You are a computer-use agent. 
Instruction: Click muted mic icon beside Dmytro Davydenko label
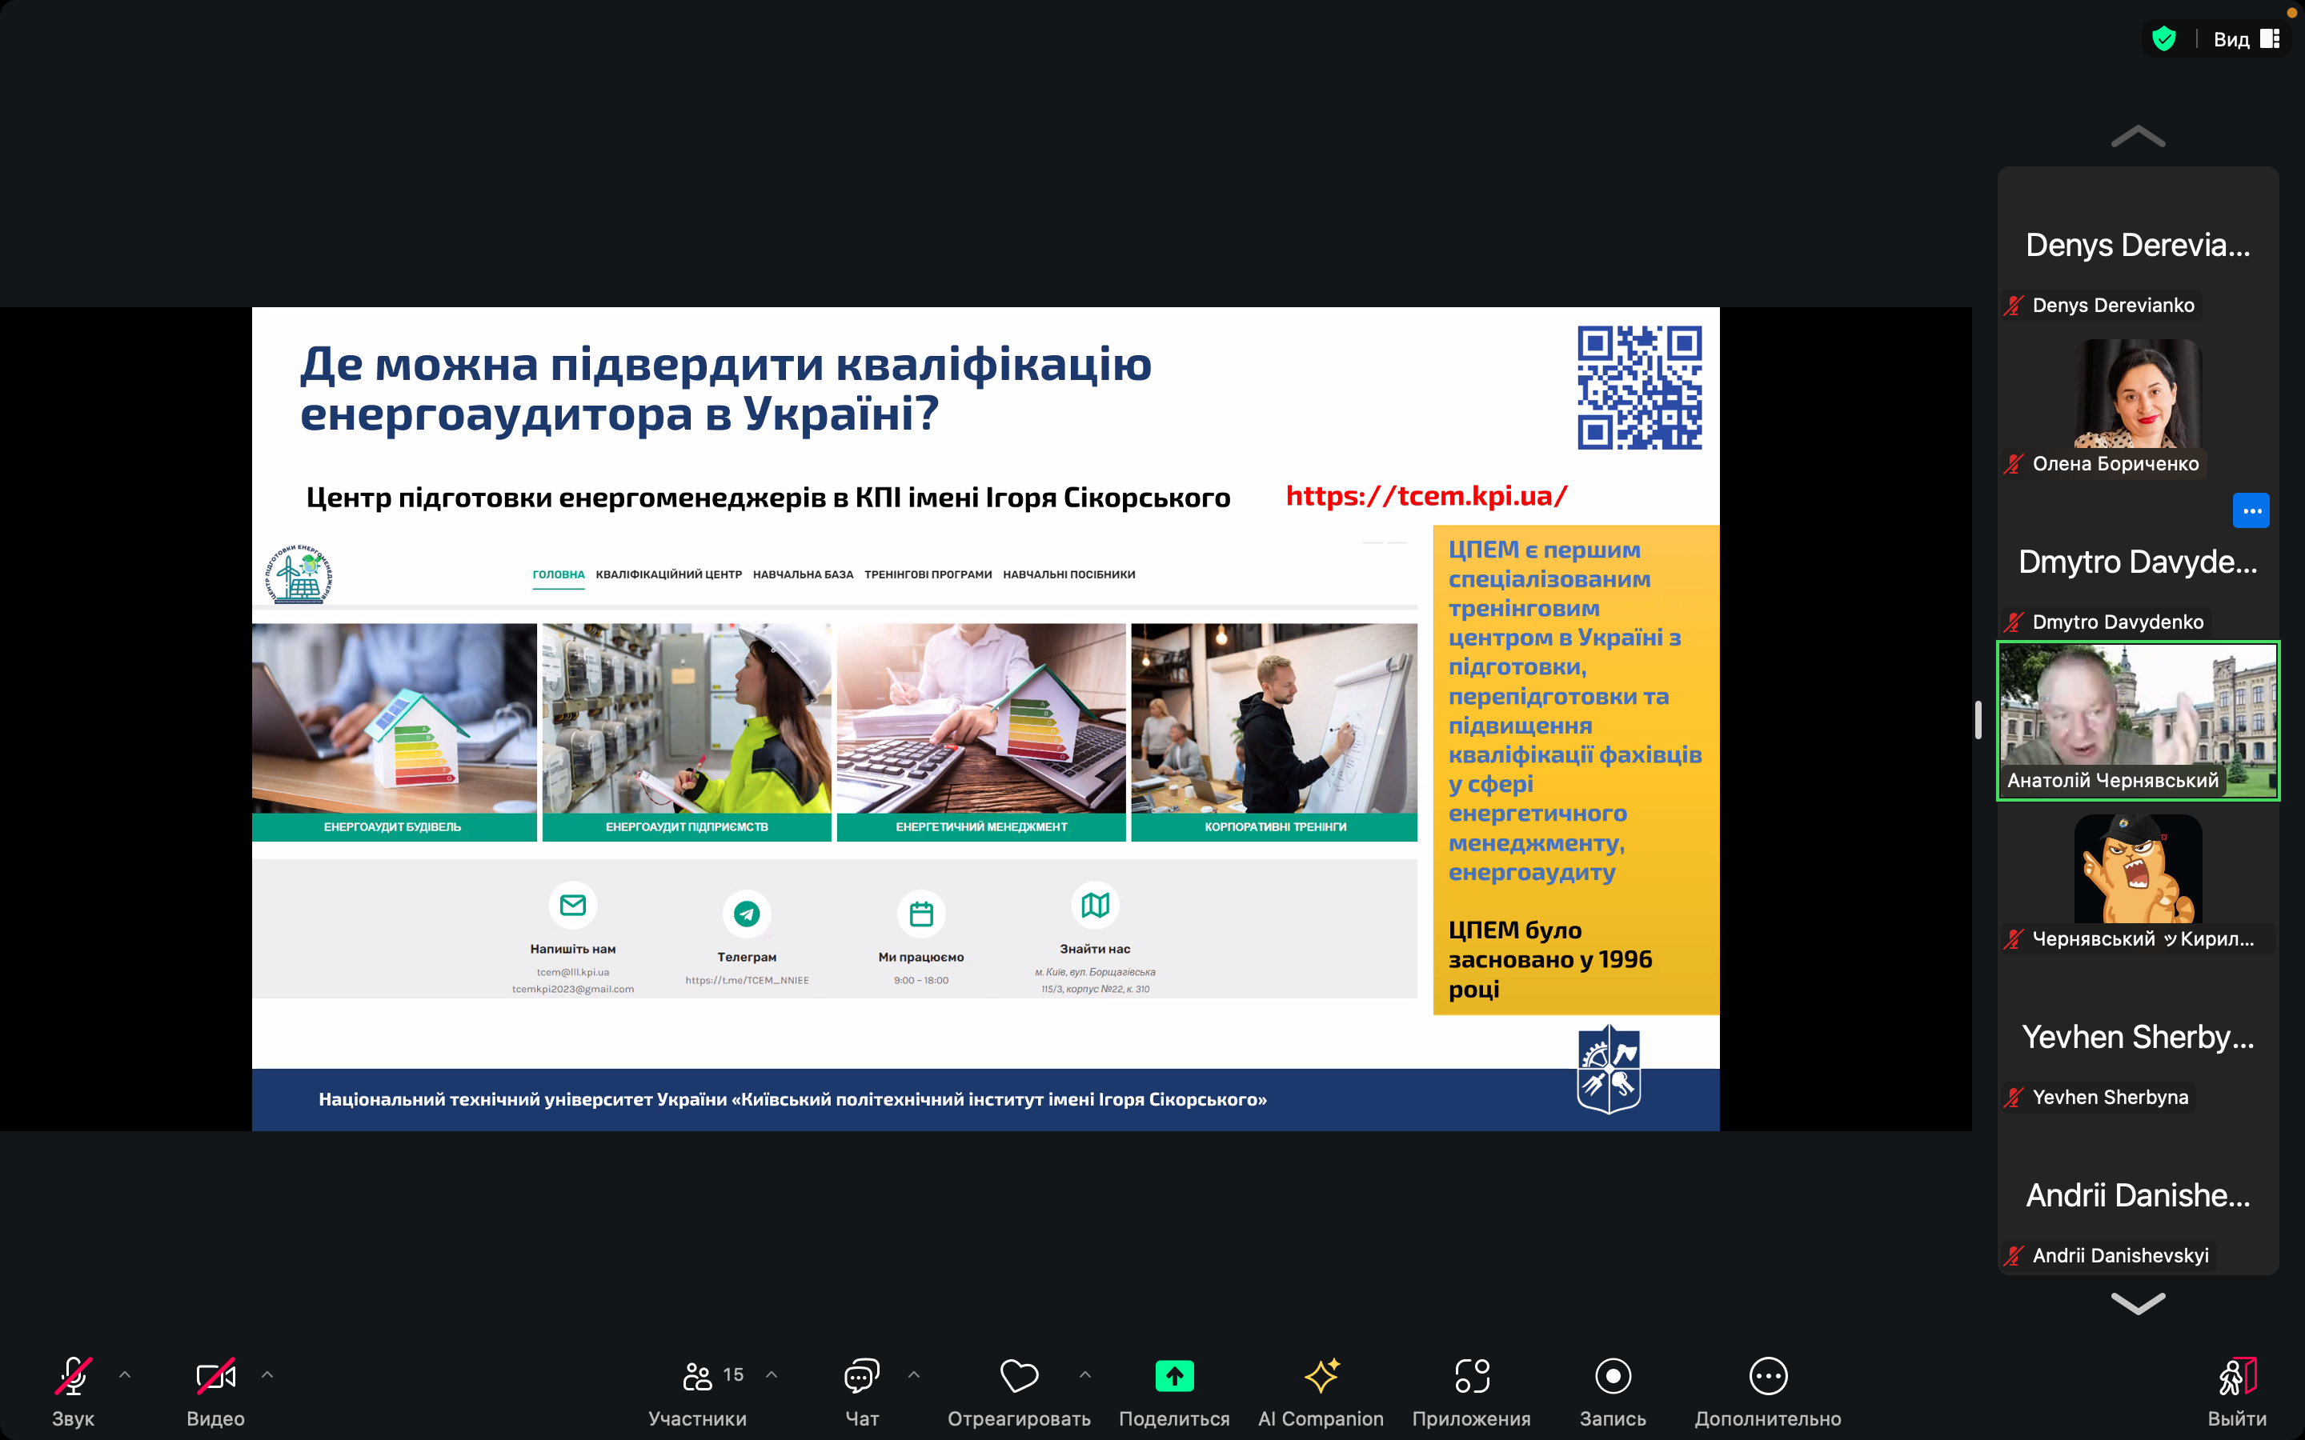click(x=2014, y=622)
